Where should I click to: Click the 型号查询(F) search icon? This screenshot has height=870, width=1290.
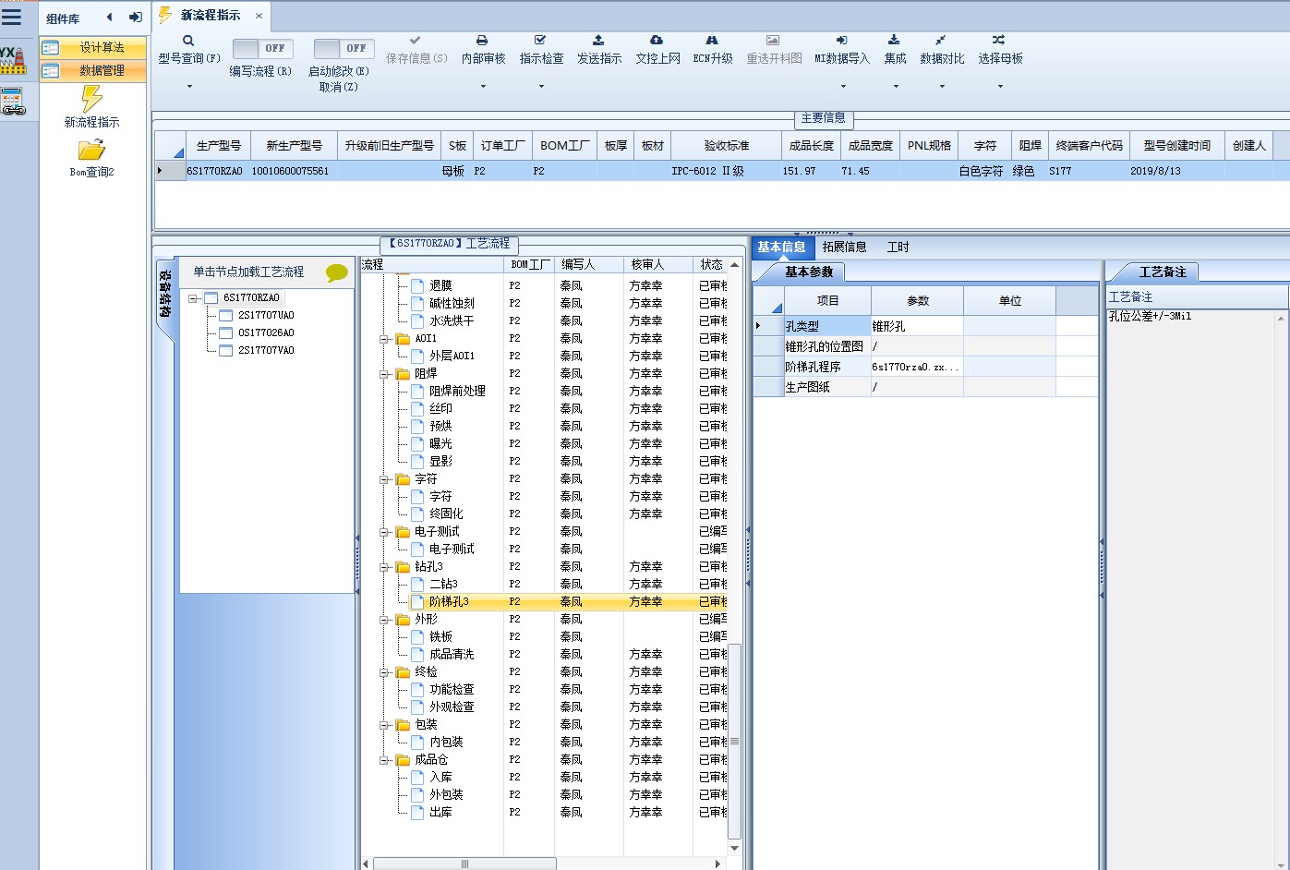point(188,41)
